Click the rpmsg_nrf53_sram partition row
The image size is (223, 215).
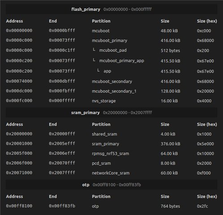[111, 153]
